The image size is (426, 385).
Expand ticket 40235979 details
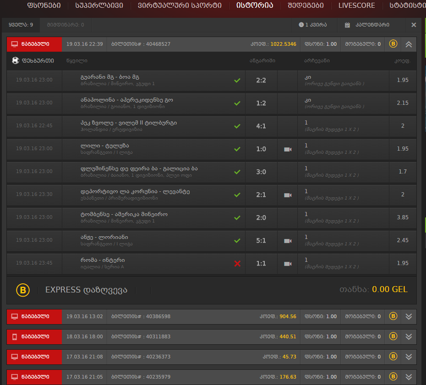tap(409, 377)
